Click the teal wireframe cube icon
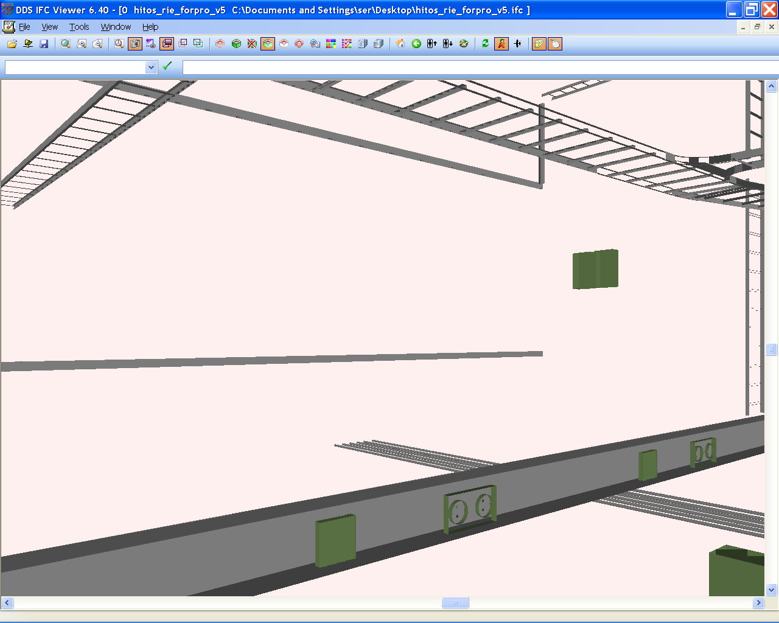 tap(198, 44)
